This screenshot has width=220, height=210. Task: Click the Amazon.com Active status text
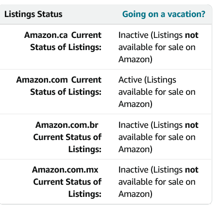click(x=157, y=92)
